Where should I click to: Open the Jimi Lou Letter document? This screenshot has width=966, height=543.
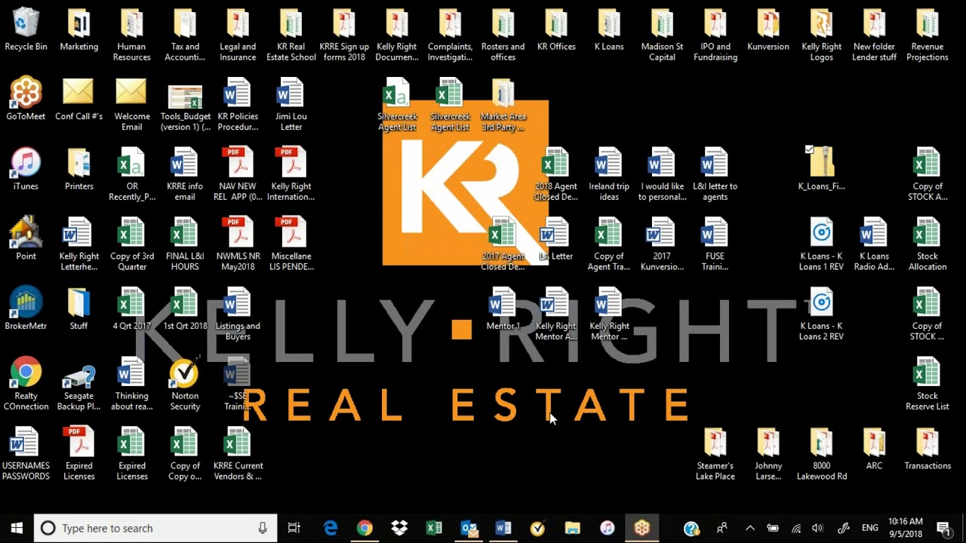[291, 104]
